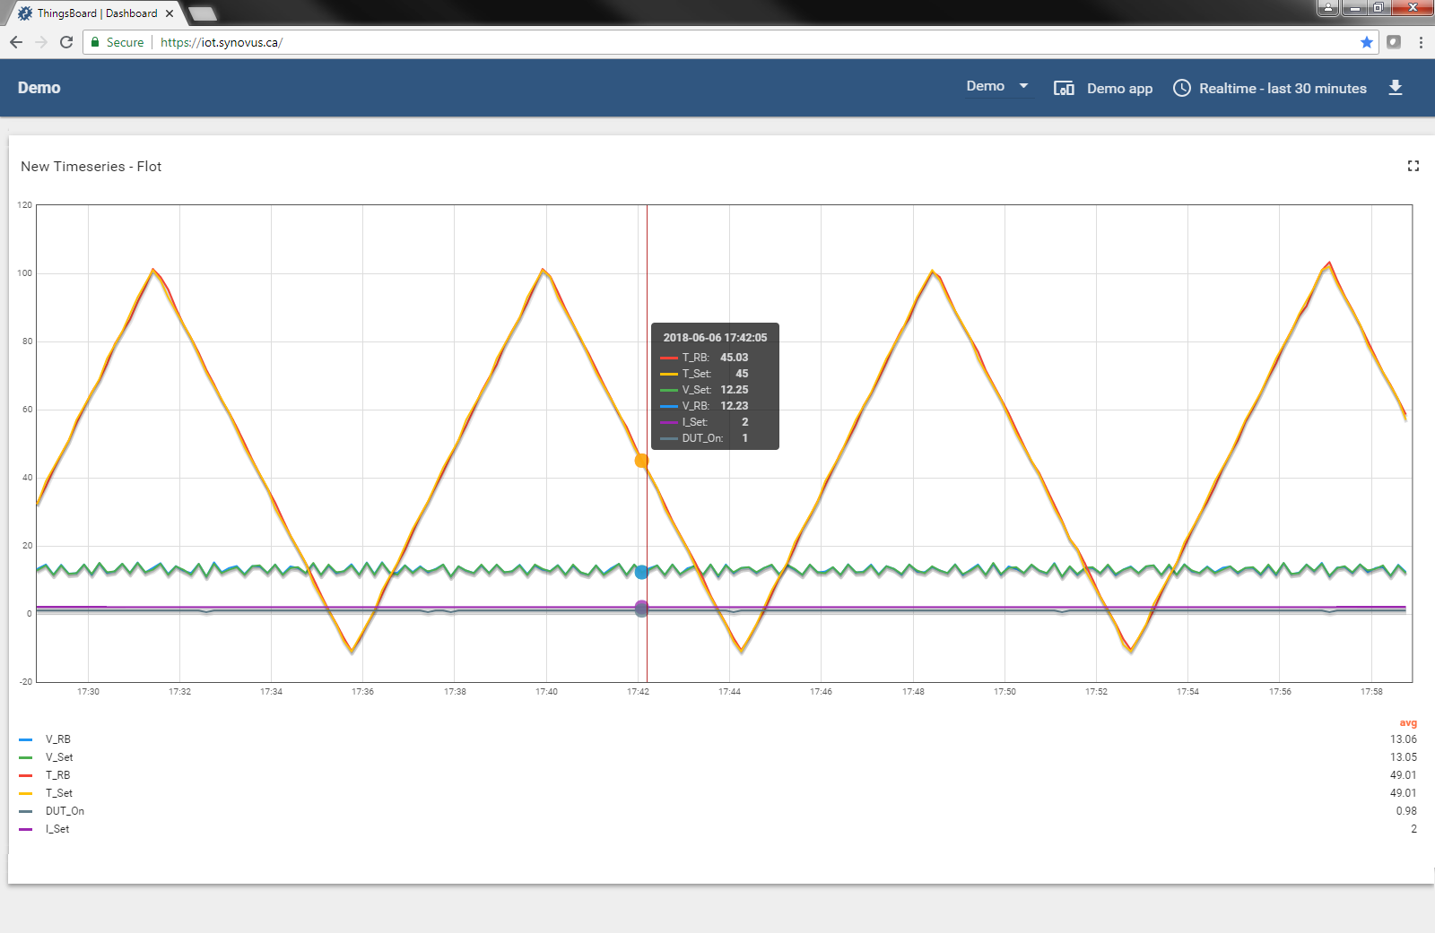This screenshot has height=933, width=1435.
Task: Click the Demo app devices icon
Action: [1064, 88]
